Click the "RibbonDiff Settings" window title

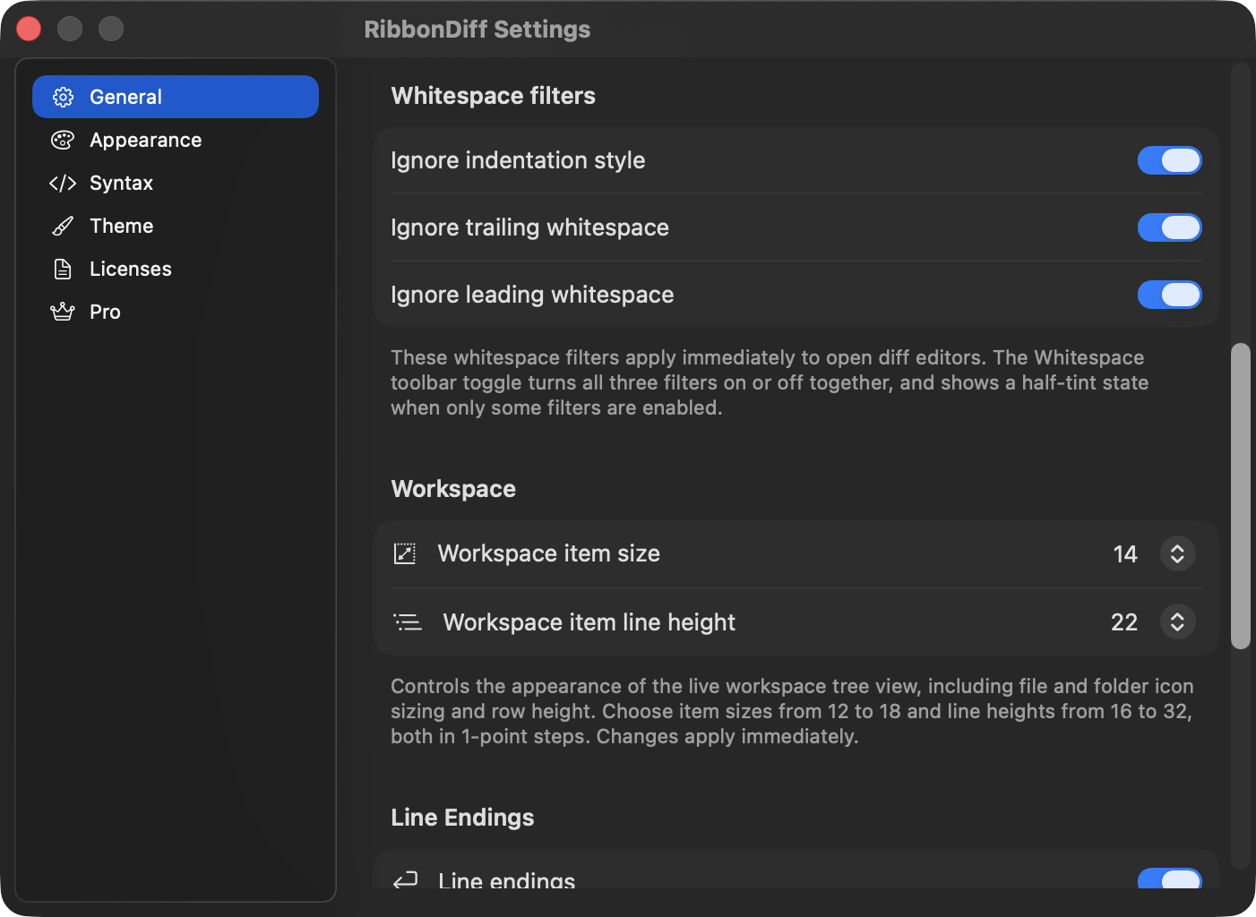[x=477, y=30]
